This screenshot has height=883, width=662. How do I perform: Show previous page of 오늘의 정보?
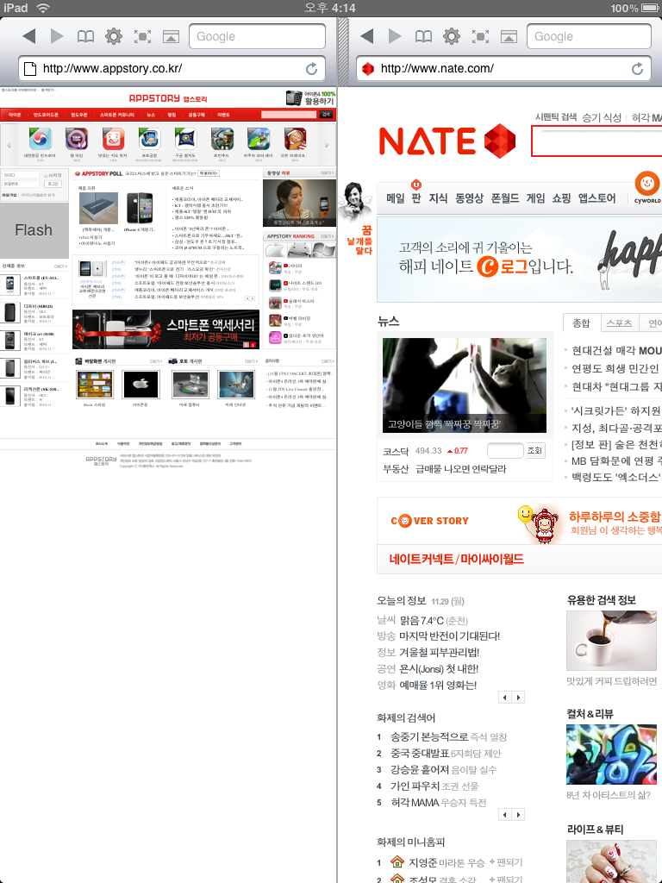tap(505, 697)
